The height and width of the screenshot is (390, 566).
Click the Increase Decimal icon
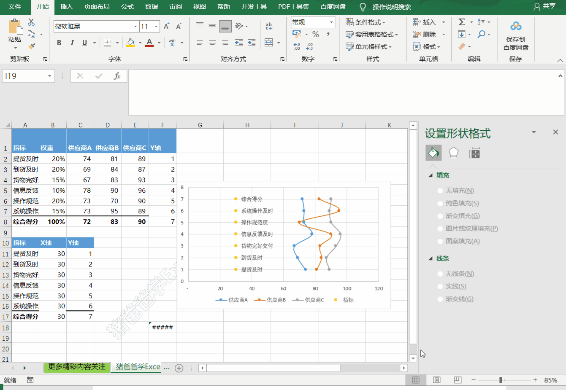[x=297, y=46]
